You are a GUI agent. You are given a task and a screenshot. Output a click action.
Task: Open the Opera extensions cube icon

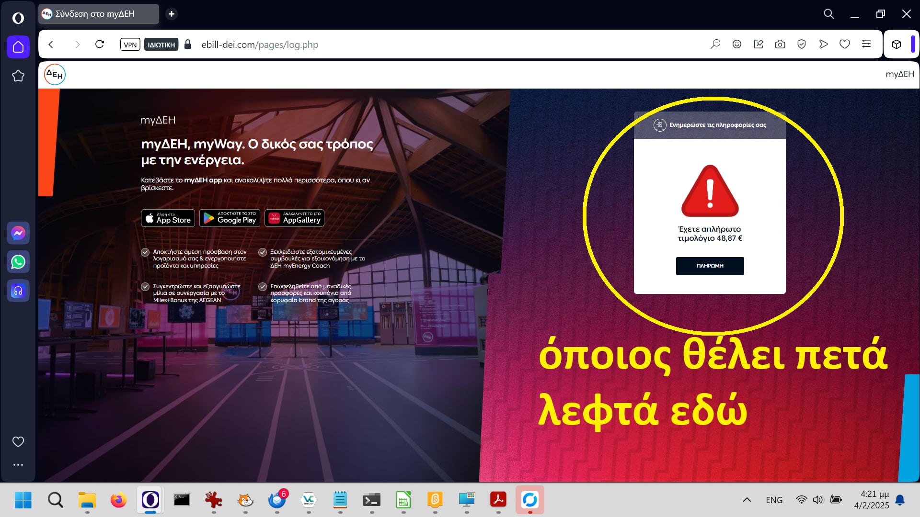click(896, 45)
